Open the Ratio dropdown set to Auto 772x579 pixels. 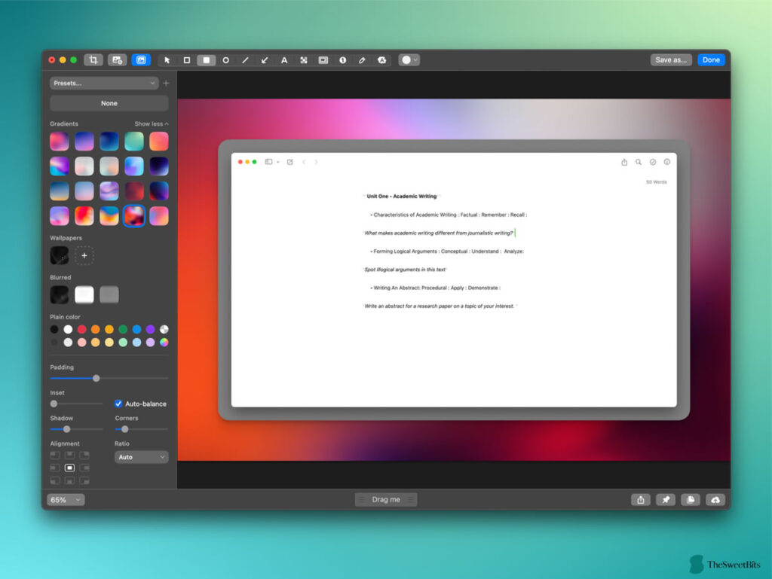[140, 457]
